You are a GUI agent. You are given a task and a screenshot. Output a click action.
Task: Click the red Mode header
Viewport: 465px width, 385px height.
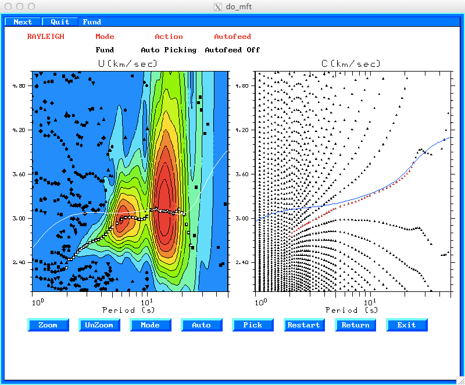point(105,37)
